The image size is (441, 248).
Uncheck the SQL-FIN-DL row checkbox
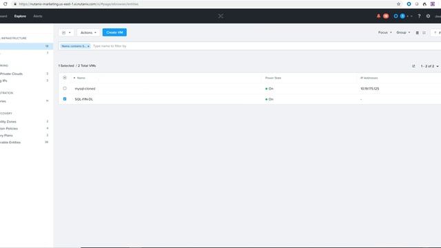point(65,99)
